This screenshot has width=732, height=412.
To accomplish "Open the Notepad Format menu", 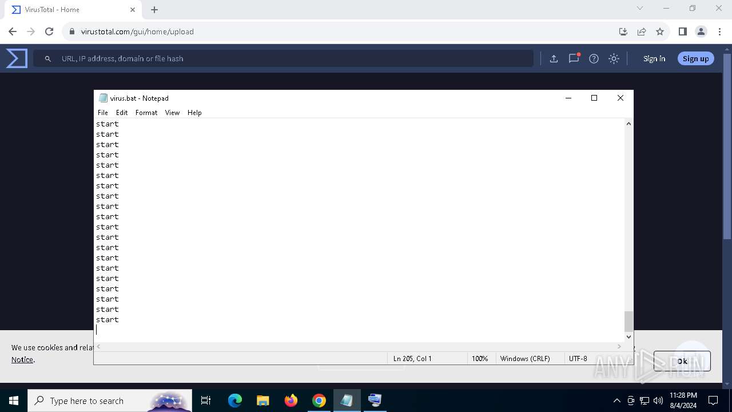I will [x=146, y=113].
